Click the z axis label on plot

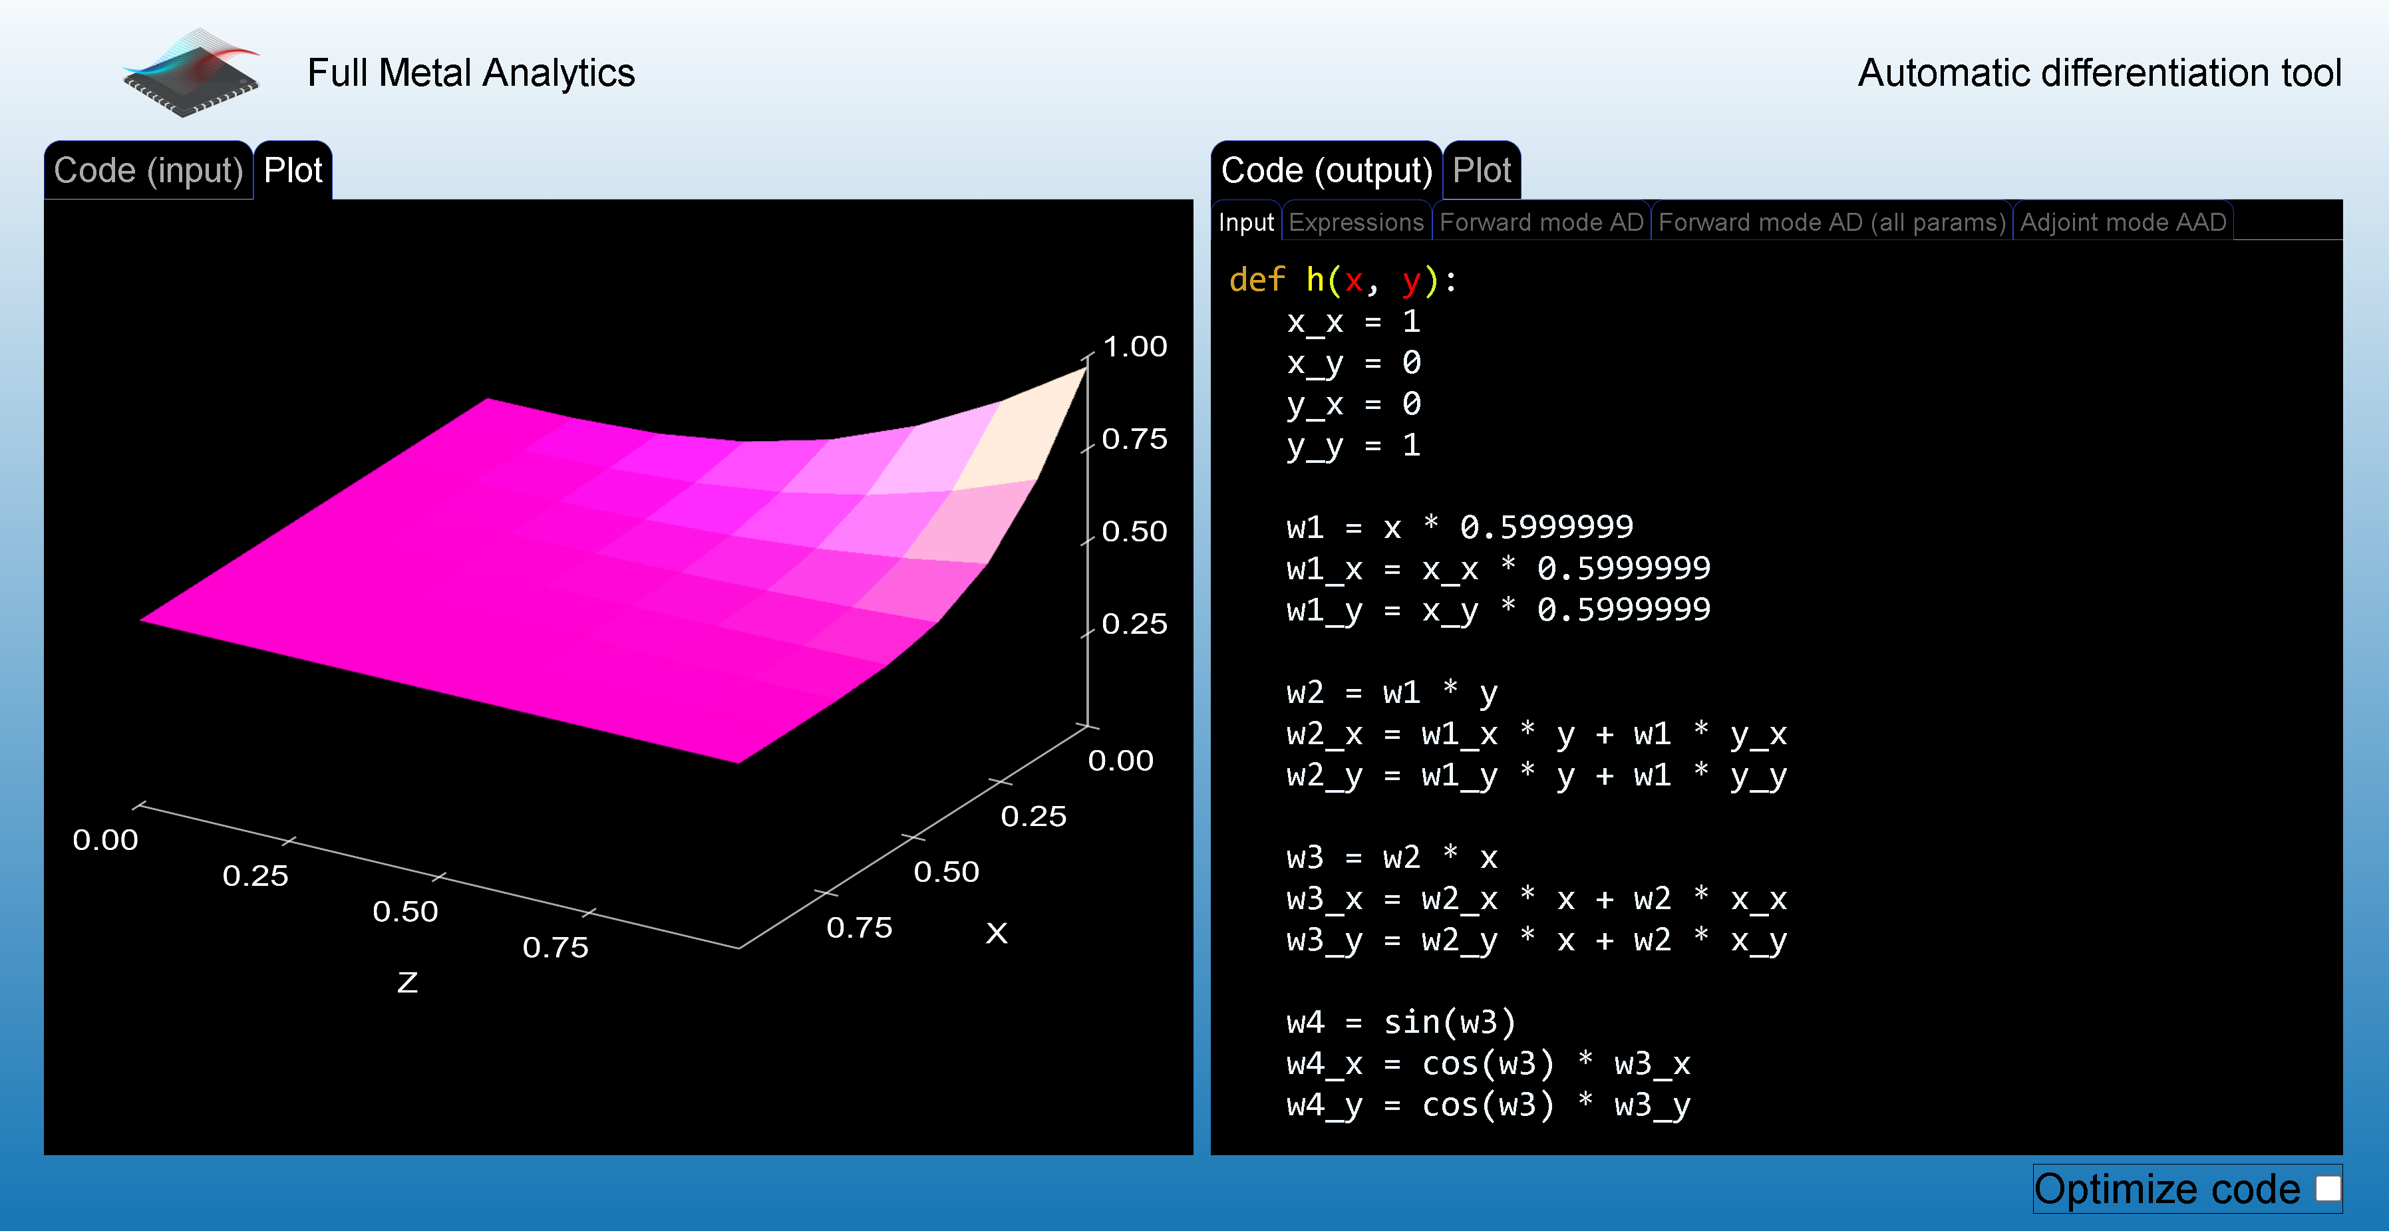408,982
